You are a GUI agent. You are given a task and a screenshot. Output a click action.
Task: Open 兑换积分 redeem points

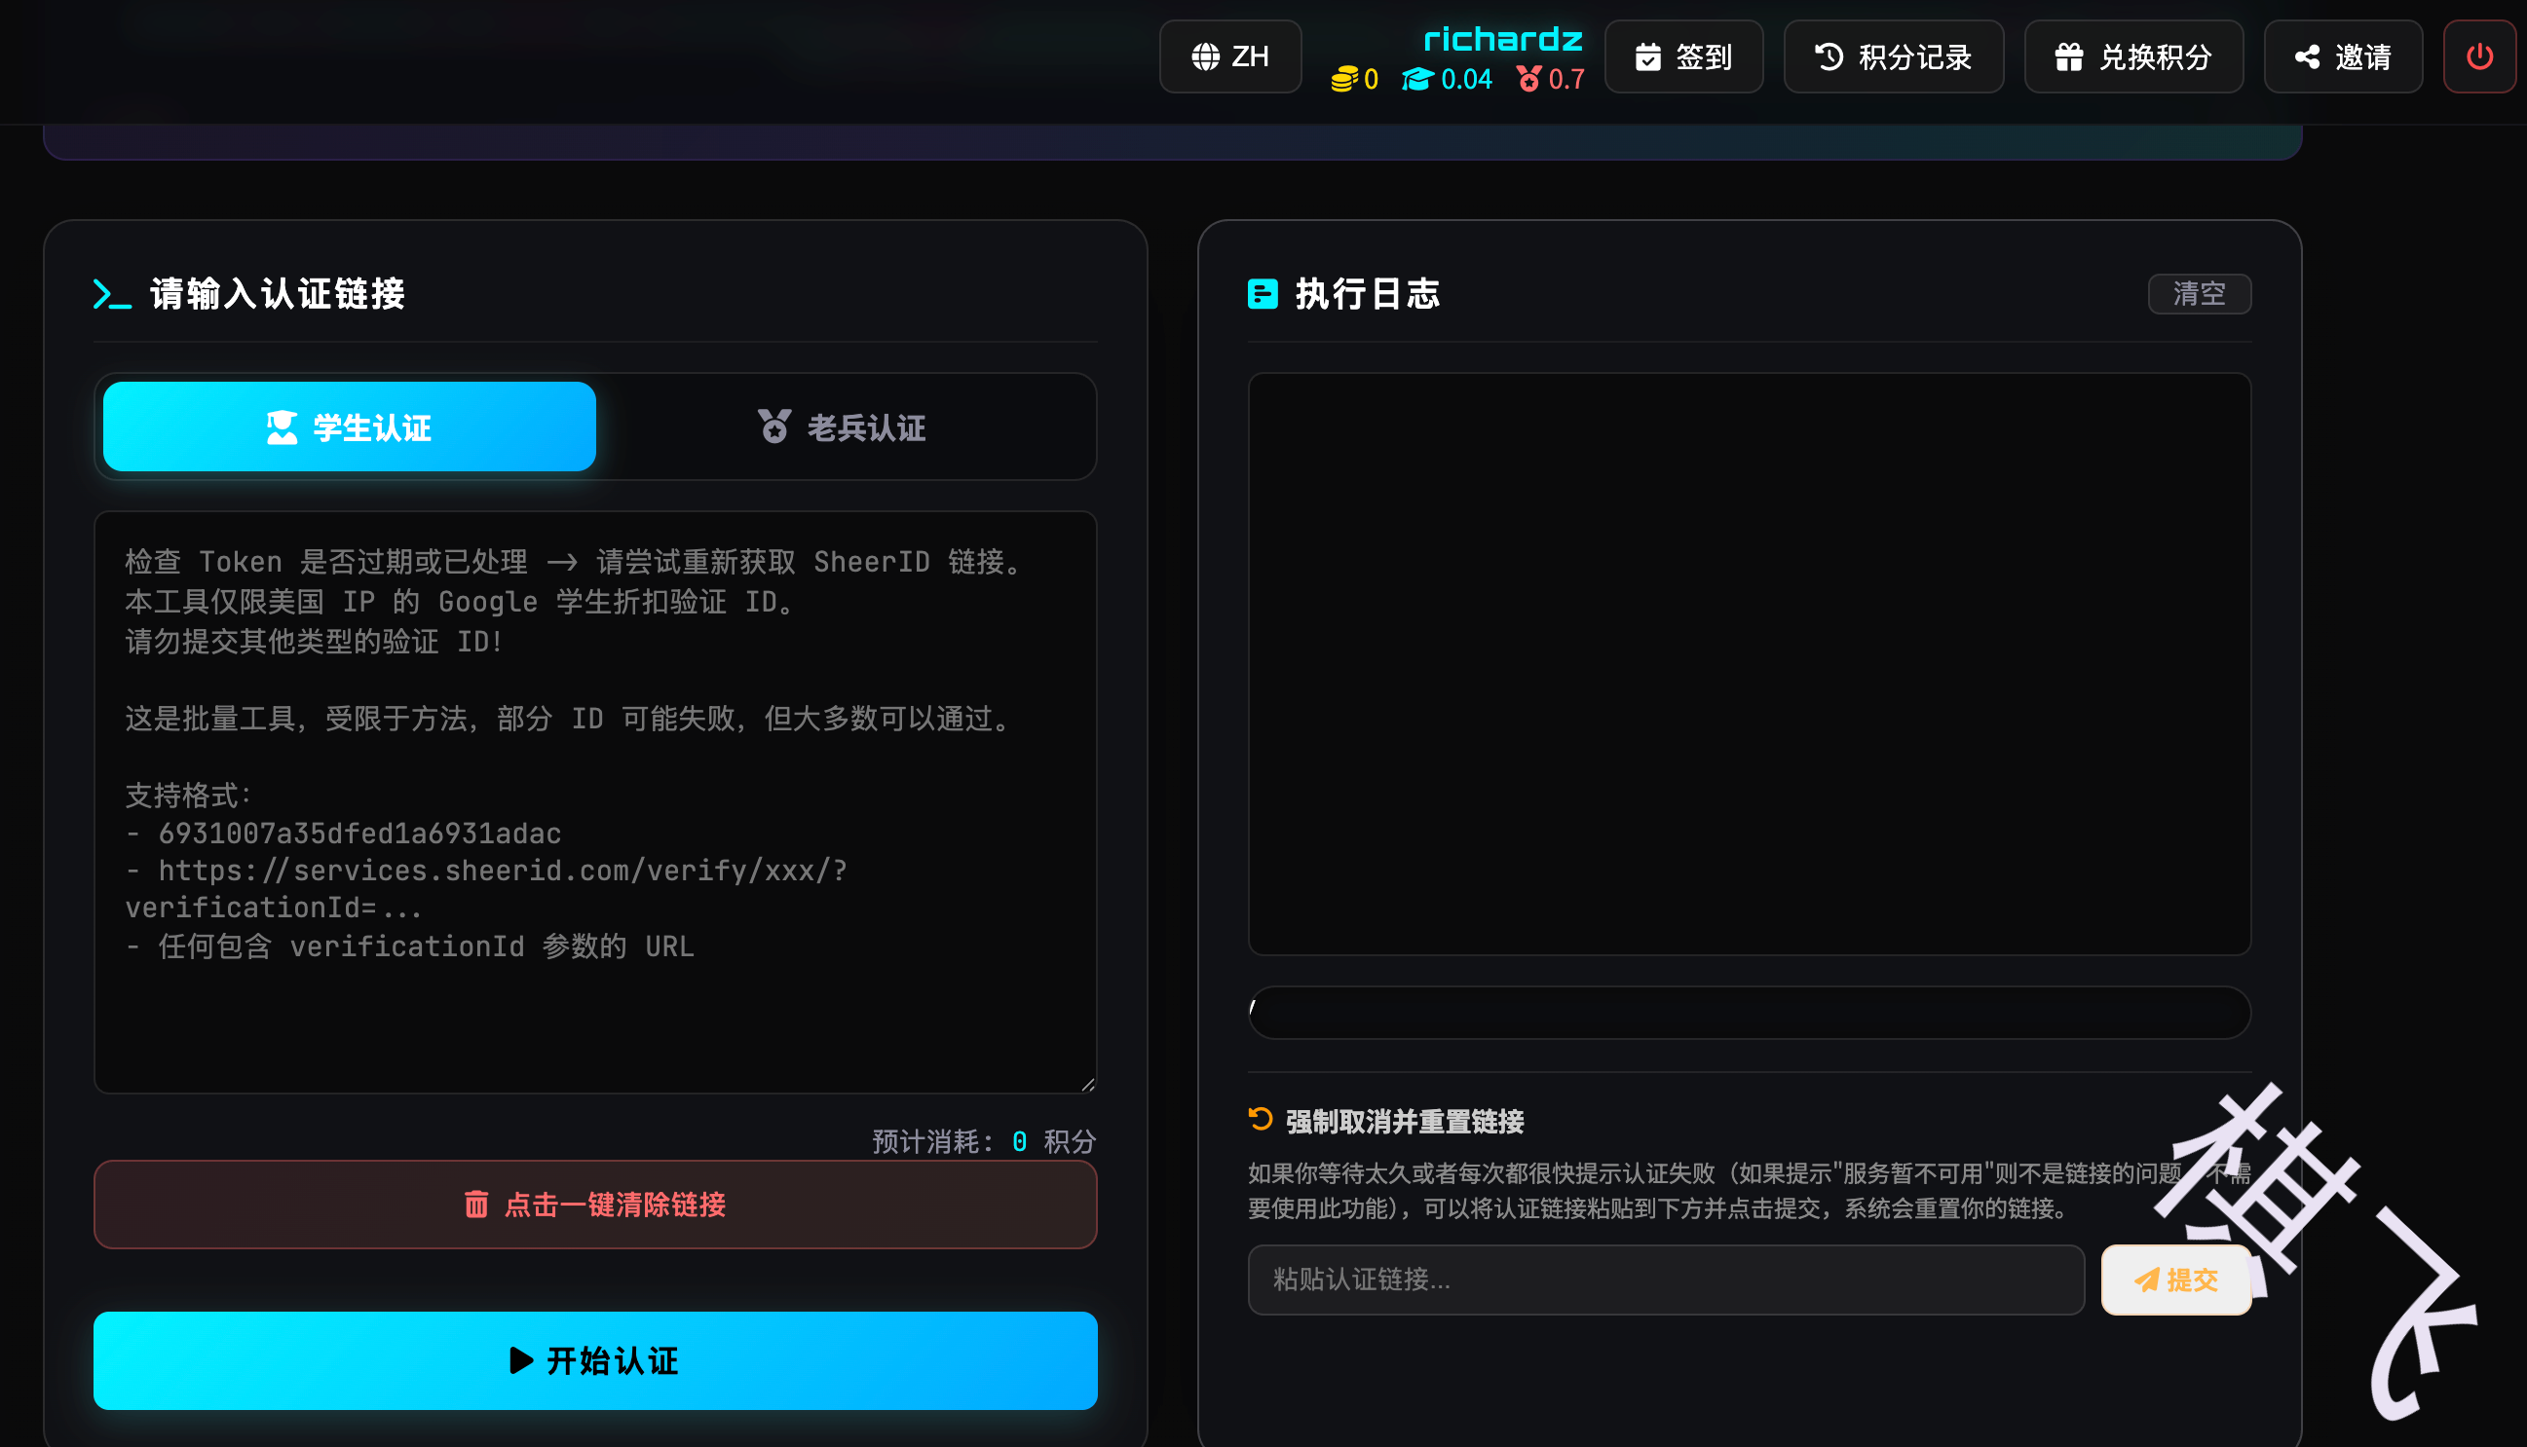[x=2132, y=56]
